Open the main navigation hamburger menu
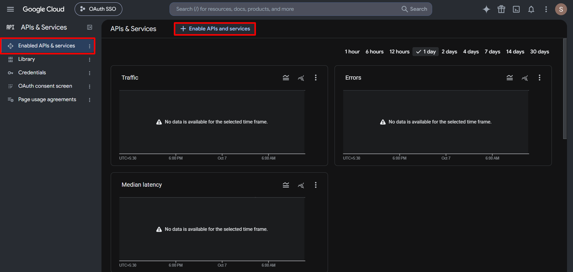The height and width of the screenshot is (272, 573). pos(10,9)
